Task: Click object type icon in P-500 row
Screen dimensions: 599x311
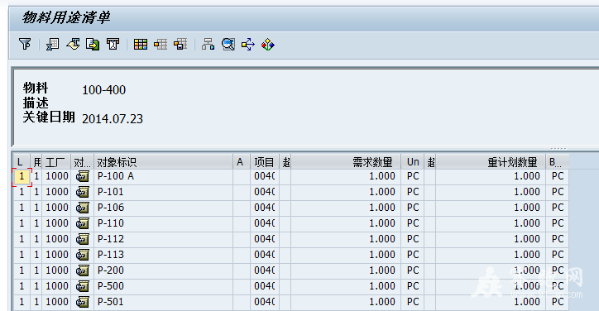Action: [82, 286]
